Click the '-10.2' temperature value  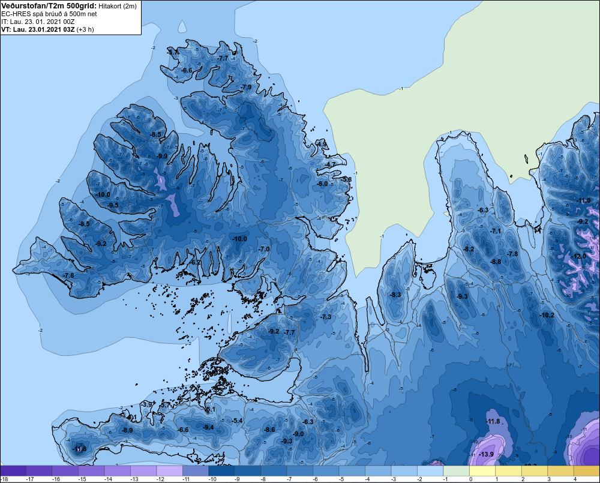[547, 315]
